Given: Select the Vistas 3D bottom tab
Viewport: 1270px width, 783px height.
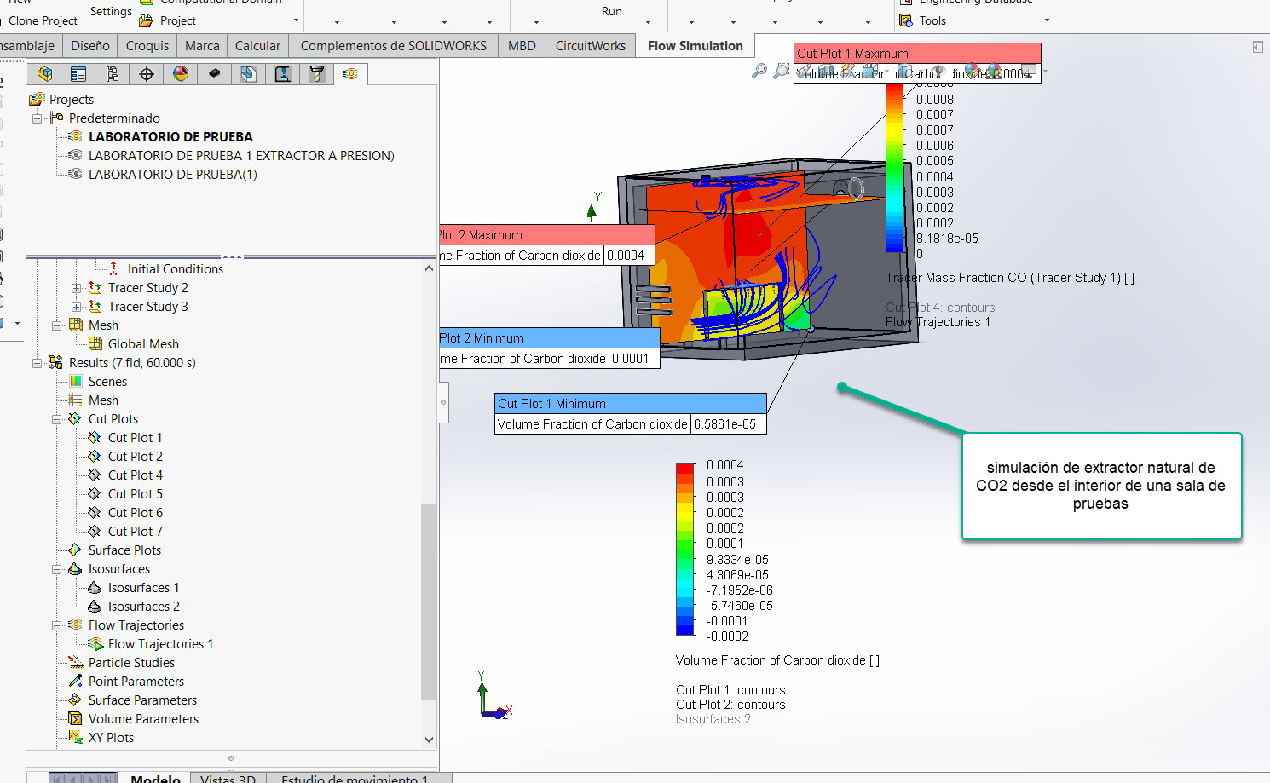Looking at the screenshot, I should click(228, 778).
